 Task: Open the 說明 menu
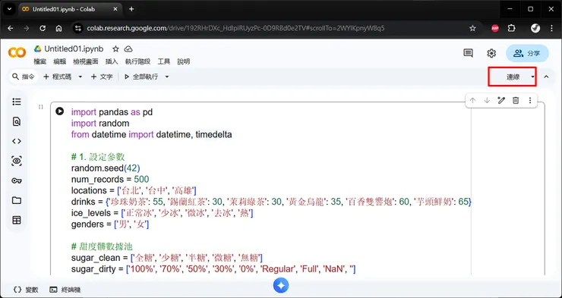(184, 61)
